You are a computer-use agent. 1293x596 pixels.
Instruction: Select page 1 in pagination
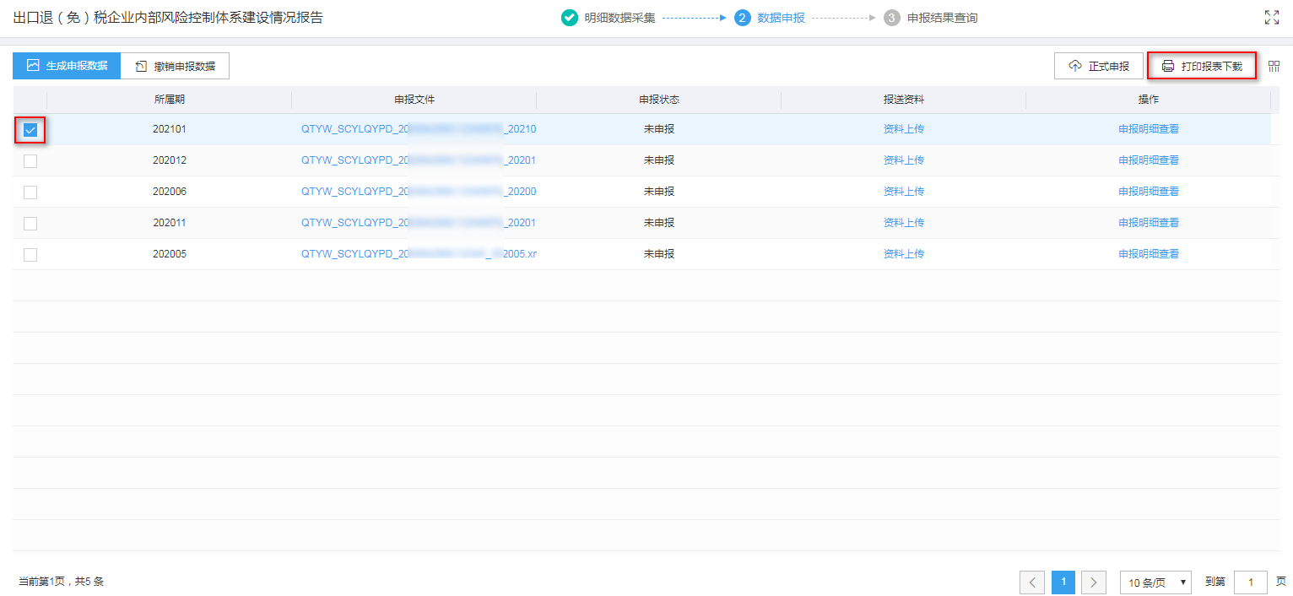coord(1063,582)
